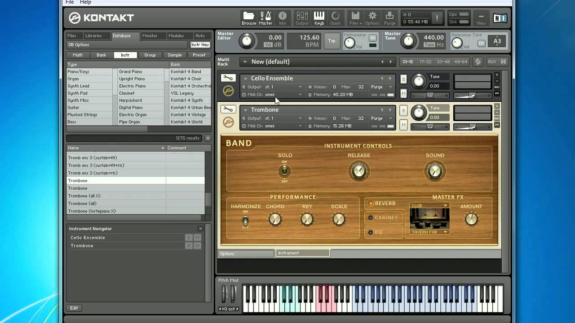
Task: Click the Cello Ensemble instrument logo icon
Action: pyautogui.click(x=228, y=91)
